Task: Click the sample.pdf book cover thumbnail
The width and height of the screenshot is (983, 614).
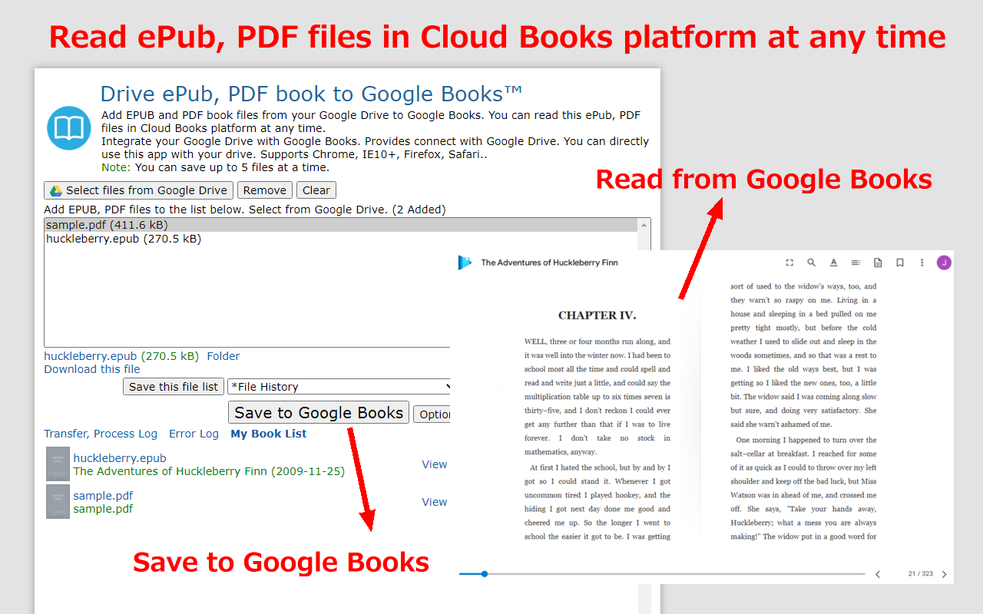Action: click(x=58, y=501)
